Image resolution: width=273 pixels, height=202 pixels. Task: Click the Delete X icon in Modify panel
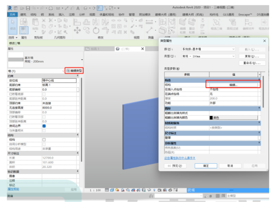[x=125, y=32]
